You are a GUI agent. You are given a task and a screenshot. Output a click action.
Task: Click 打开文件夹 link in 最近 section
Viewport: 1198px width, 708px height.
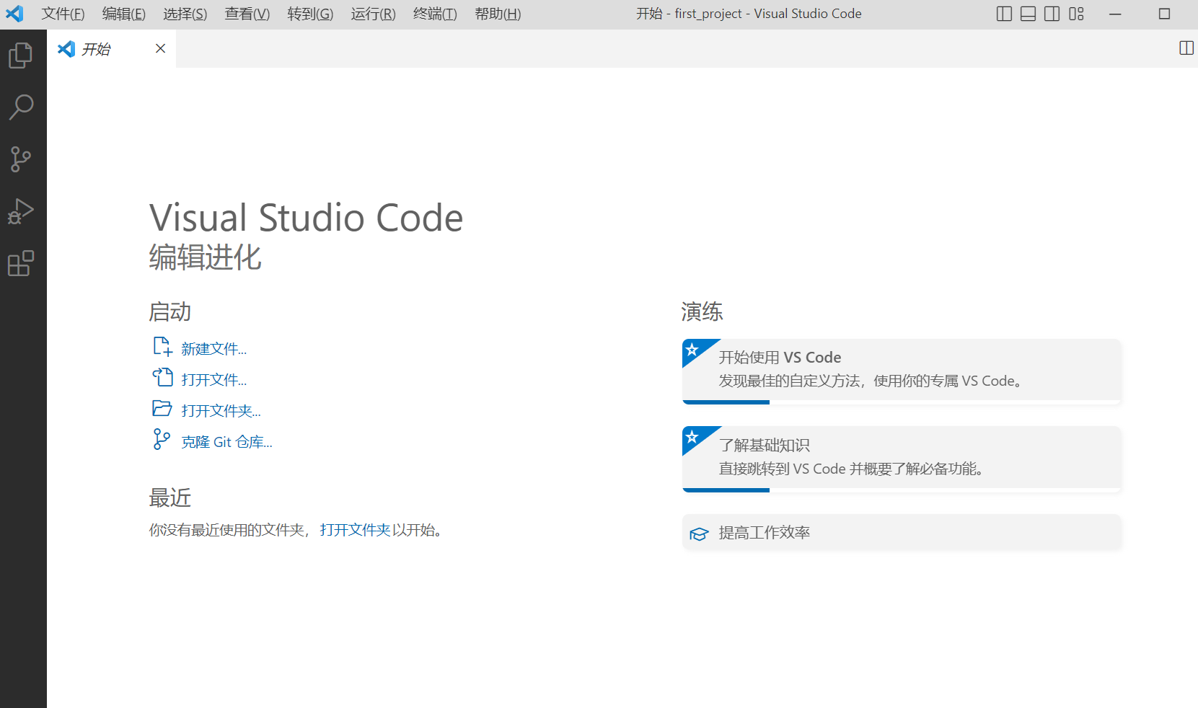[356, 530]
